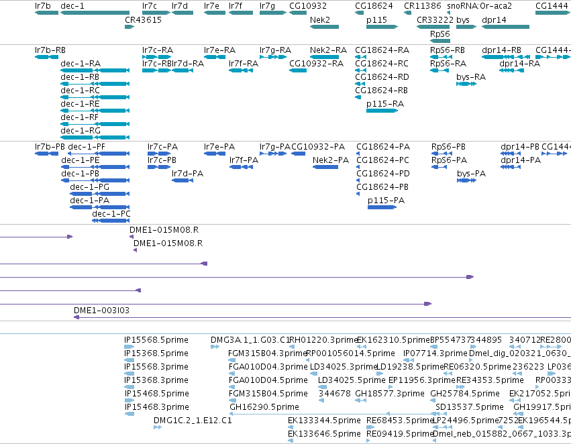This screenshot has height=444, width=571.
Task: Click transcript Ir7e-RA
Action: click(215, 57)
